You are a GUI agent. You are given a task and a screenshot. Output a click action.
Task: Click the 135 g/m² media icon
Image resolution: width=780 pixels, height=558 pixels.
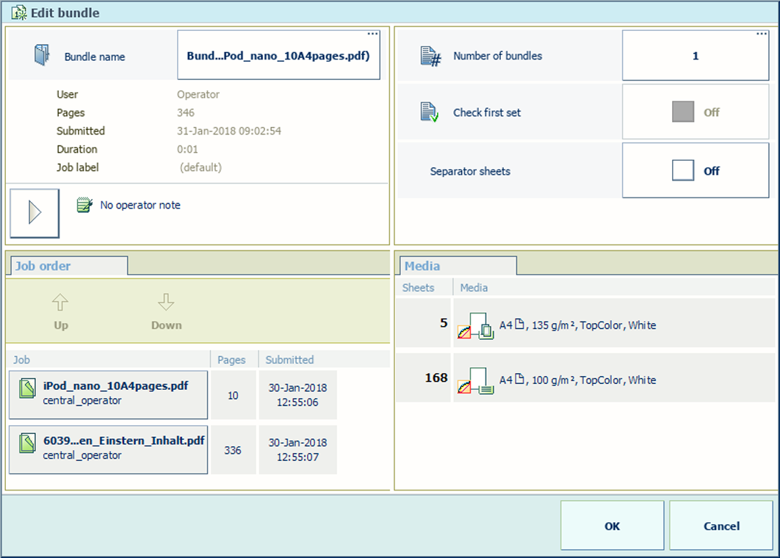pyautogui.click(x=476, y=325)
